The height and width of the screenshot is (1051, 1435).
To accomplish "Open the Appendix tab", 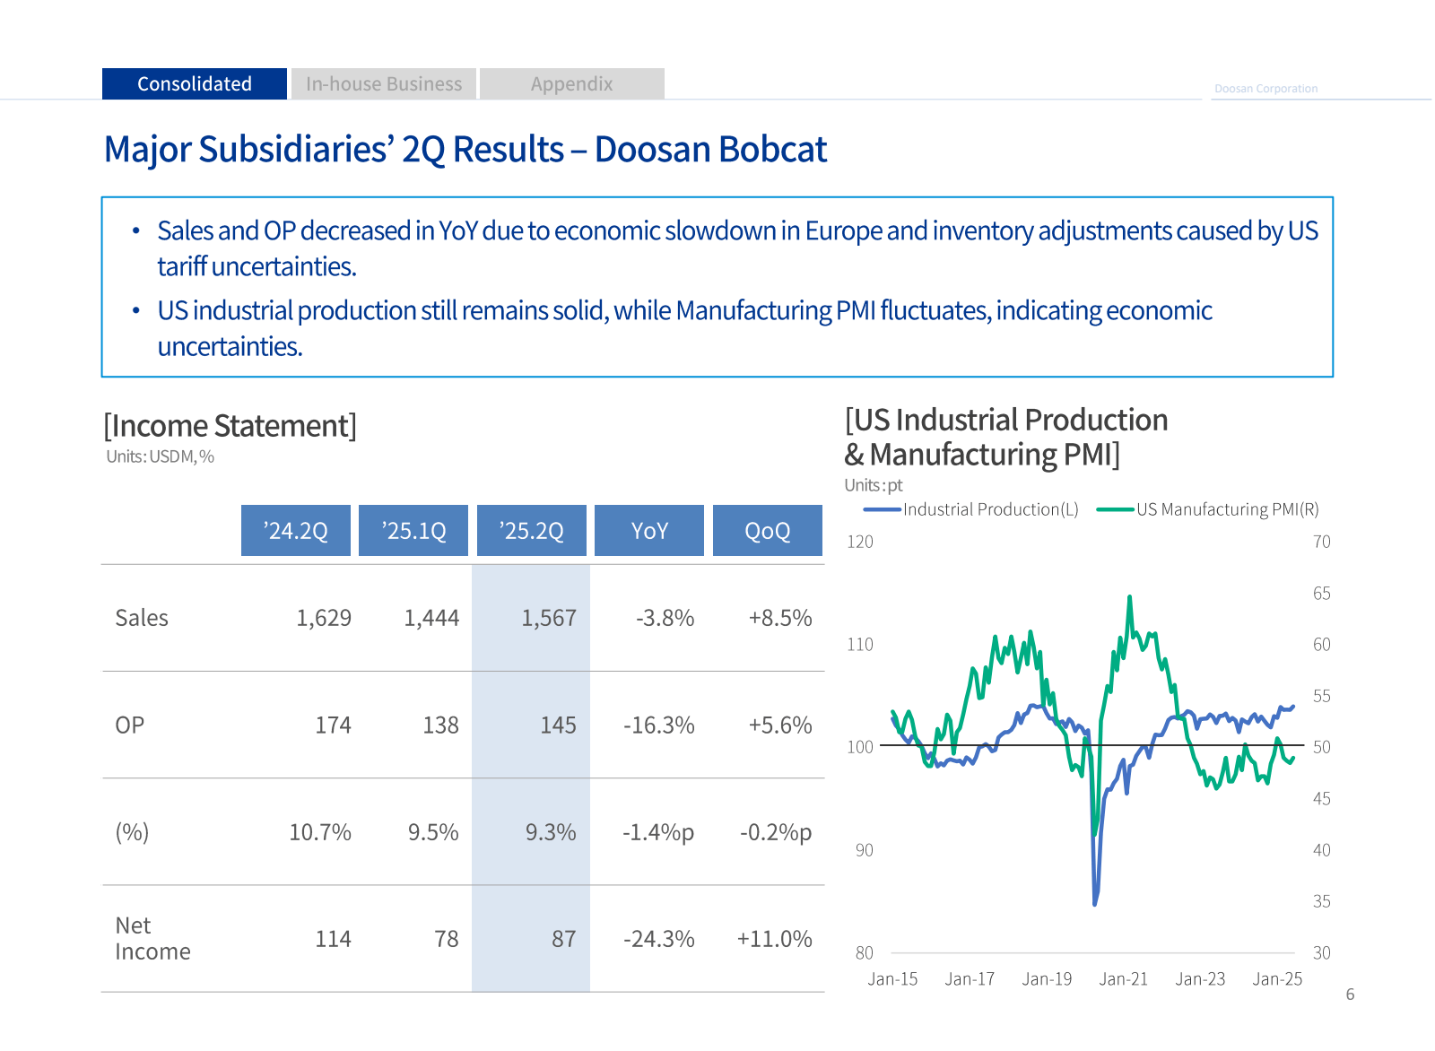I will pyautogui.click(x=572, y=83).
